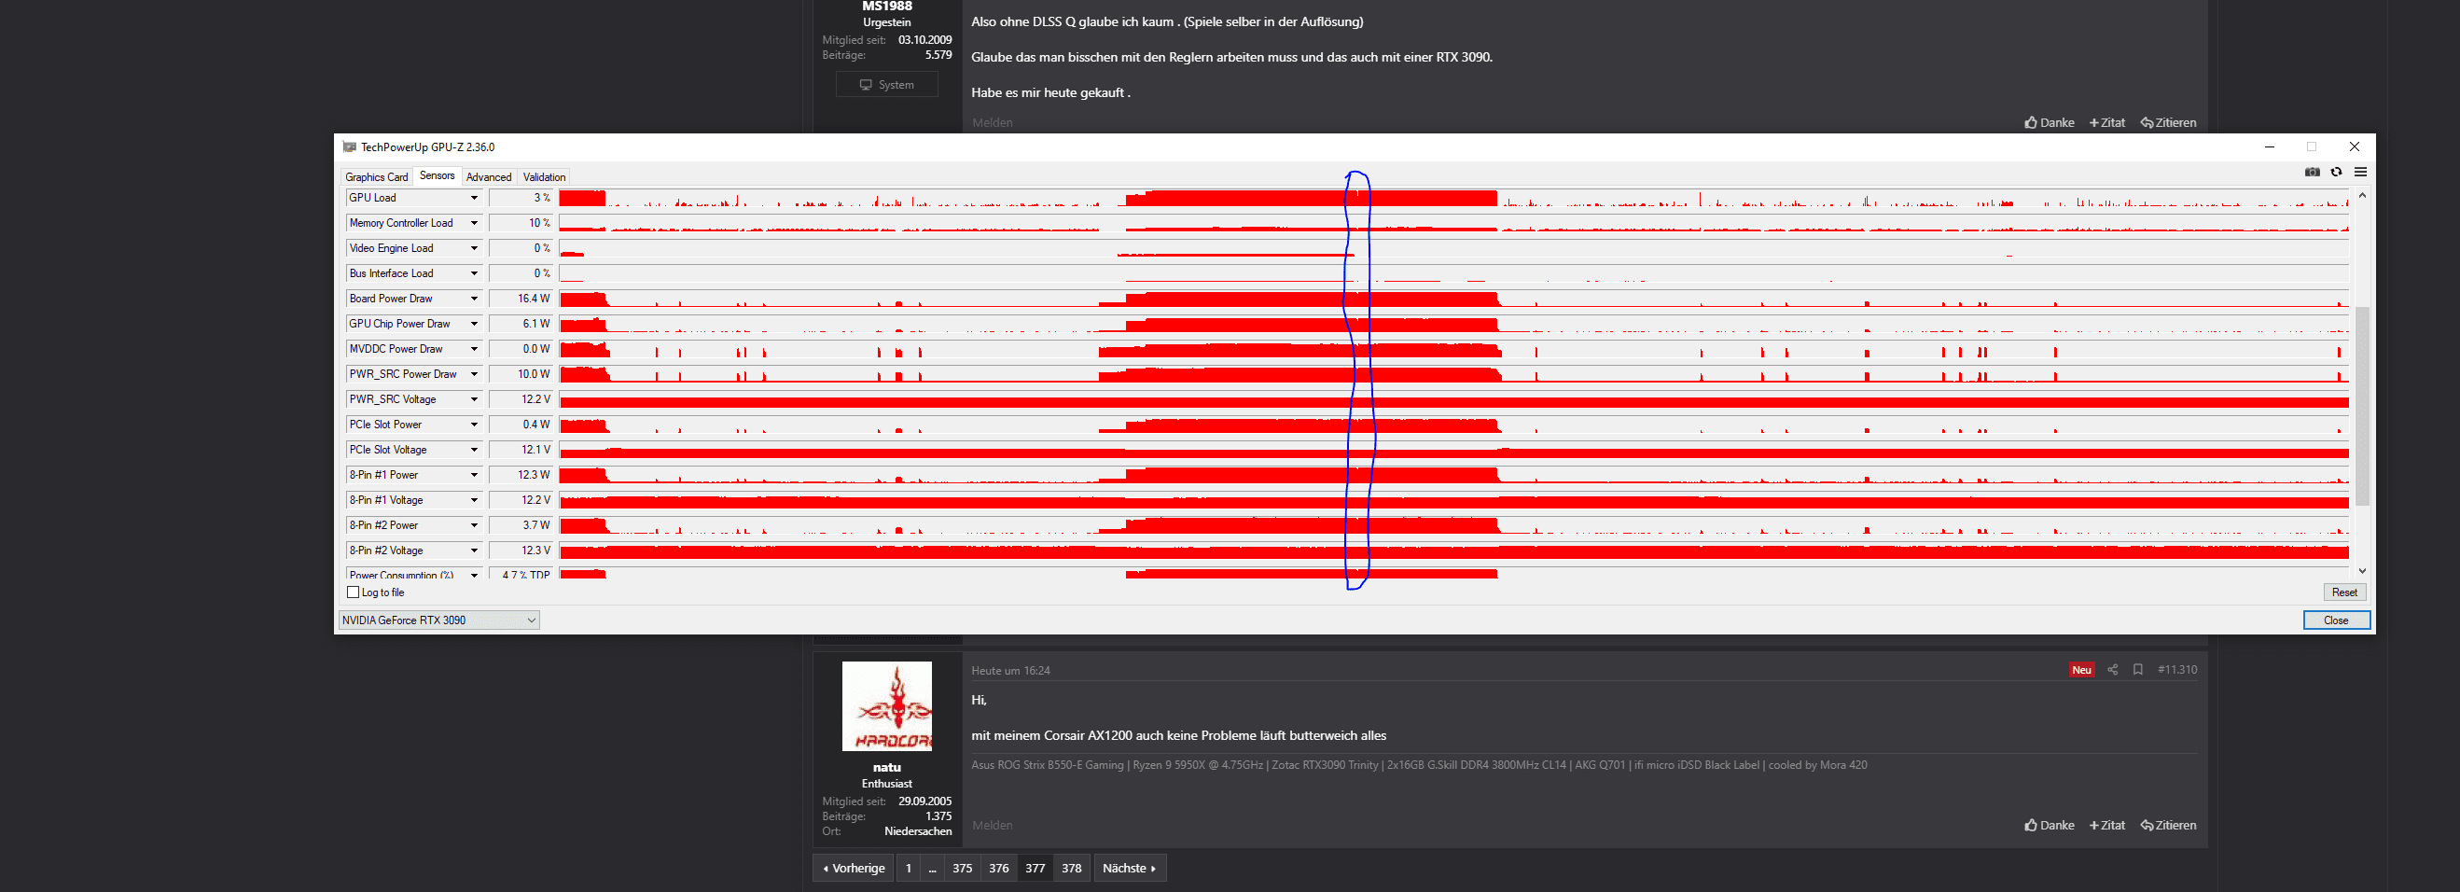Switch to the Graphics Card tab
Screen dimensions: 2460x892
[x=376, y=176]
